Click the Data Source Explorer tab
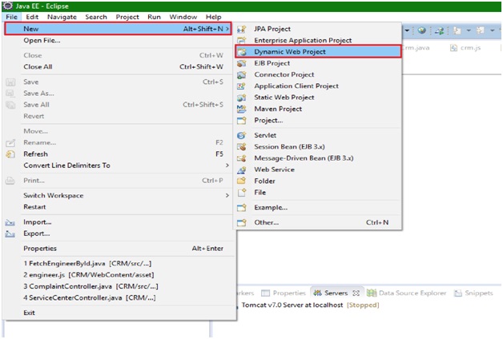 pos(406,293)
